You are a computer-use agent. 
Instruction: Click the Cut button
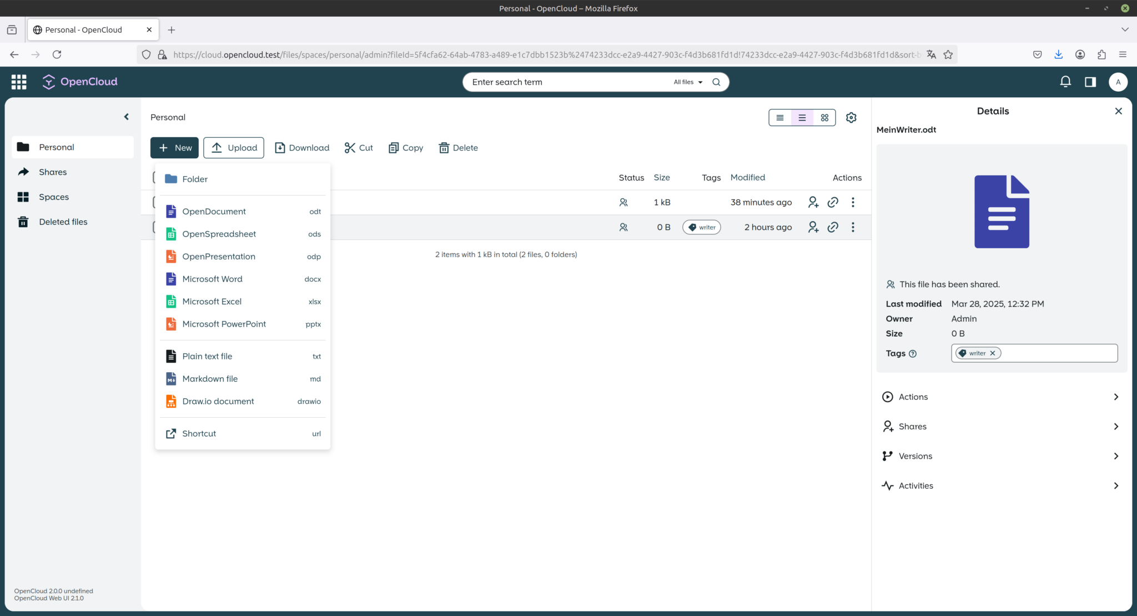click(x=359, y=148)
